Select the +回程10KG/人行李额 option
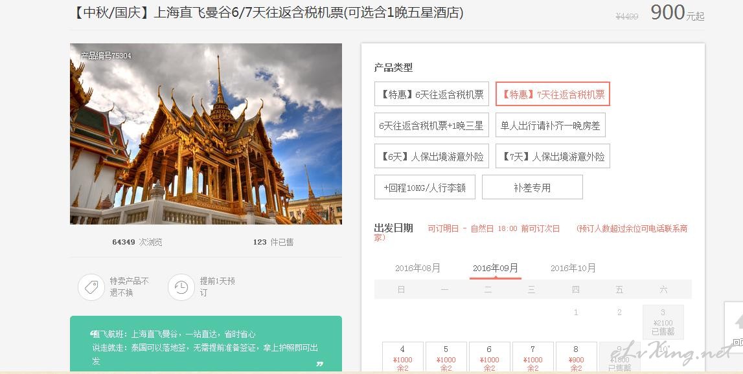The width and height of the screenshot is (743, 374). click(x=424, y=187)
